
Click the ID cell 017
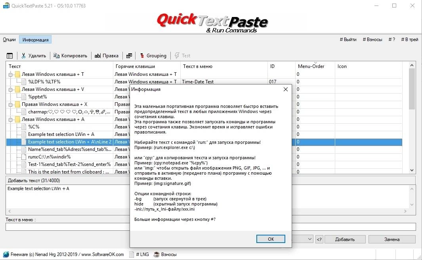coord(272,82)
